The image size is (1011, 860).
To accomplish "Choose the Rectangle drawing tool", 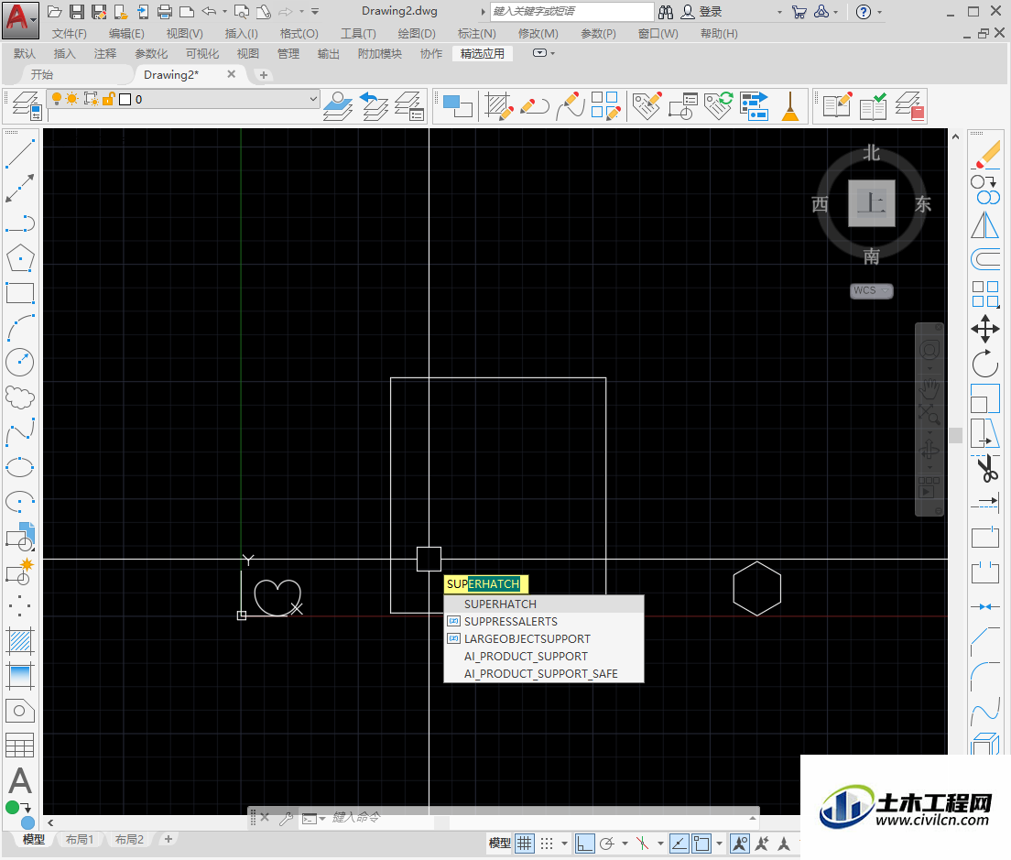I will click(20, 293).
